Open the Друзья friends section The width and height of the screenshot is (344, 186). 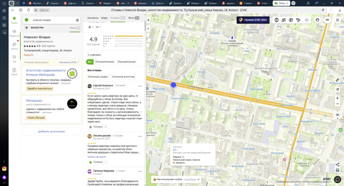point(14,46)
